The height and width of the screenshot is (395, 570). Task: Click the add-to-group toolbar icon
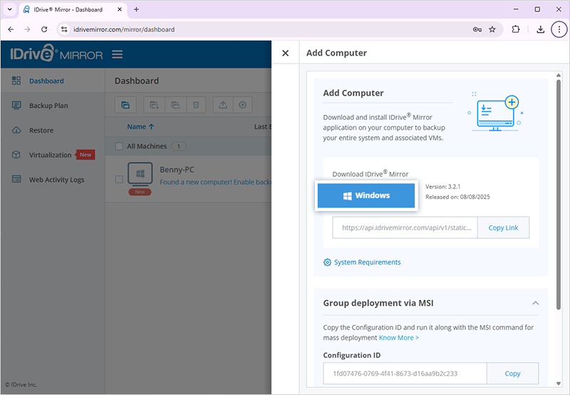(154, 105)
